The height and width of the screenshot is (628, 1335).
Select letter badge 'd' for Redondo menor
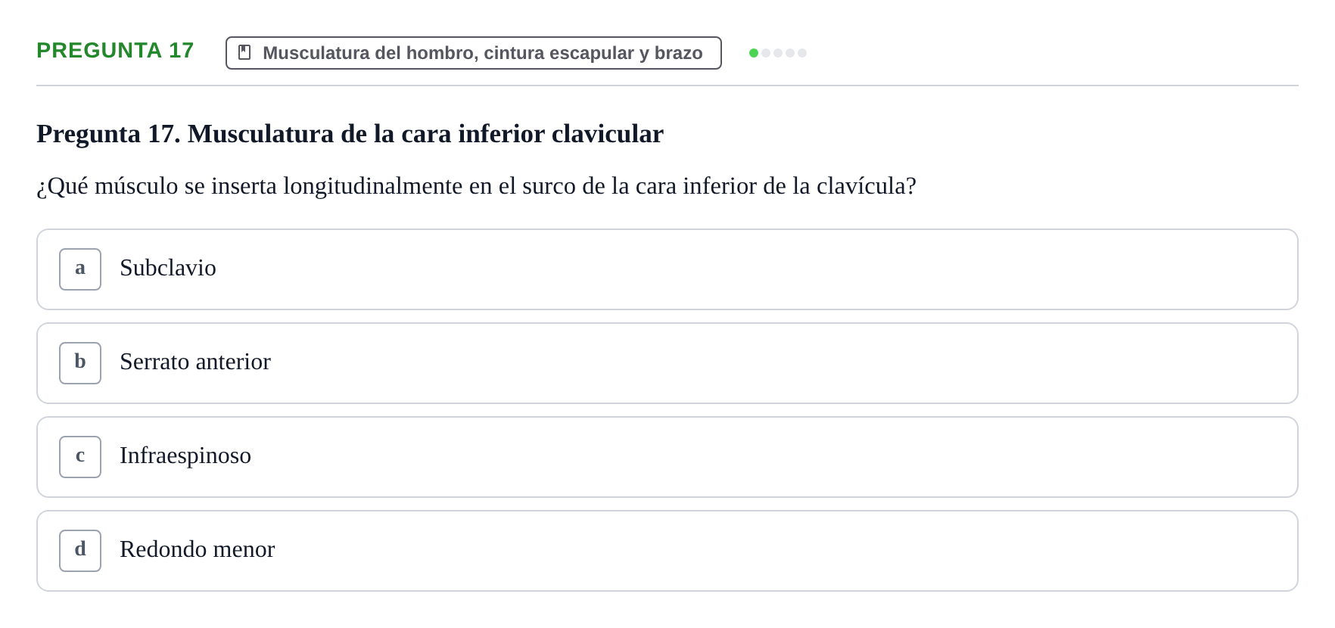(80, 551)
